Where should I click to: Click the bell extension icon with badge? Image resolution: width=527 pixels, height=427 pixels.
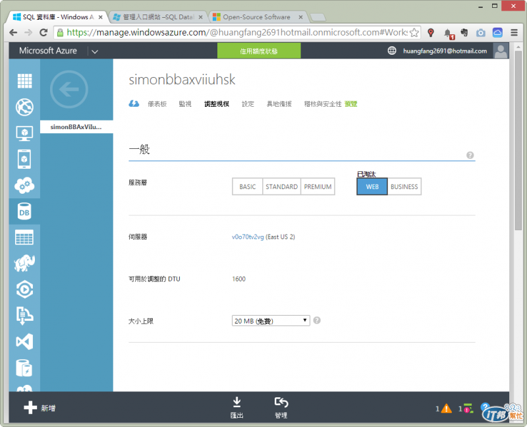448,34
